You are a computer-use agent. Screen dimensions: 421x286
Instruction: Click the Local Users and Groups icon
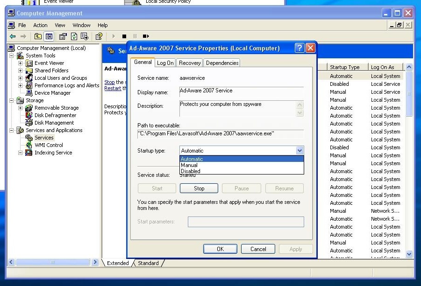[x=29, y=78]
